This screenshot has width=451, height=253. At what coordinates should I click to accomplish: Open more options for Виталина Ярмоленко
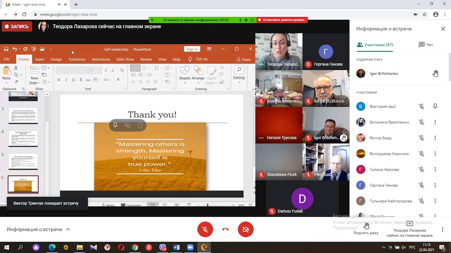[x=435, y=122]
